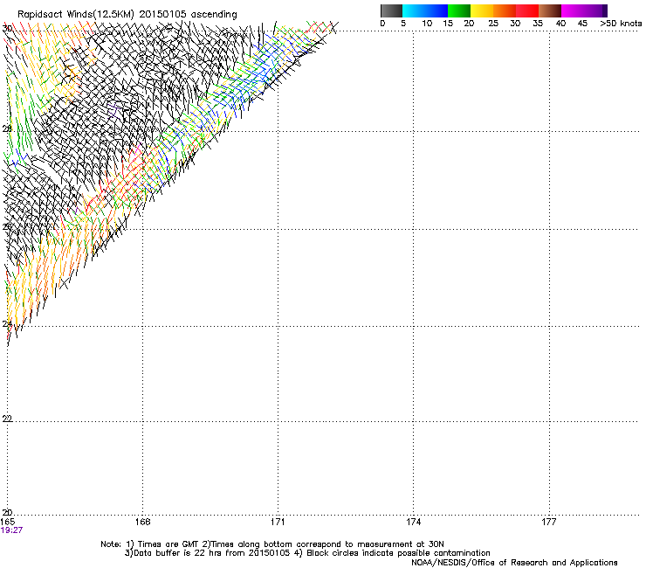Image resolution: width=646 pixels, height=568 pixels.
Task: Click the note line about times at 30N
Action: click(x=272, y=544)
